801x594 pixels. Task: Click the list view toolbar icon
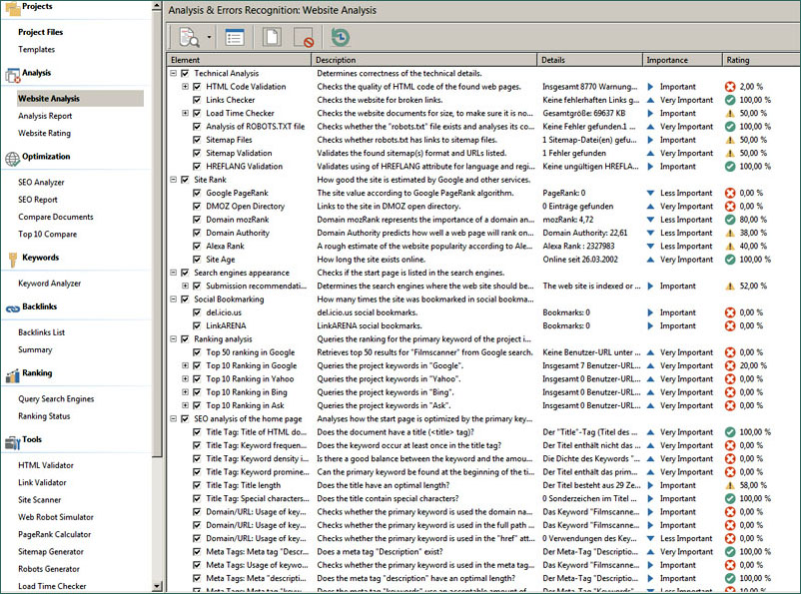point(234,37)
